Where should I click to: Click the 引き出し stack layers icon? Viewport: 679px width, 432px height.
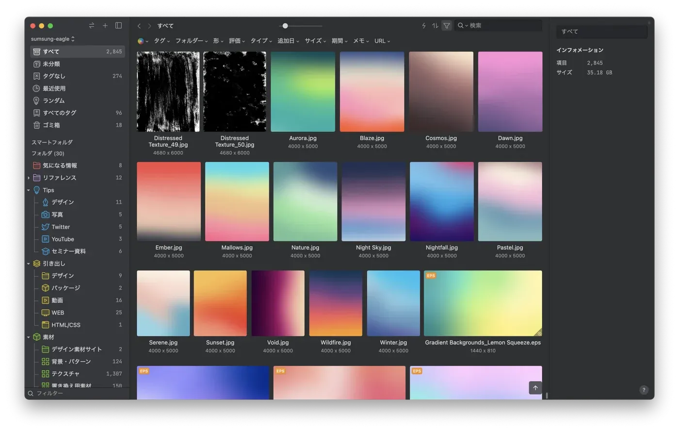tap(36, 264)
